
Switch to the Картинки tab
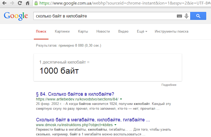tap(62, 32)
